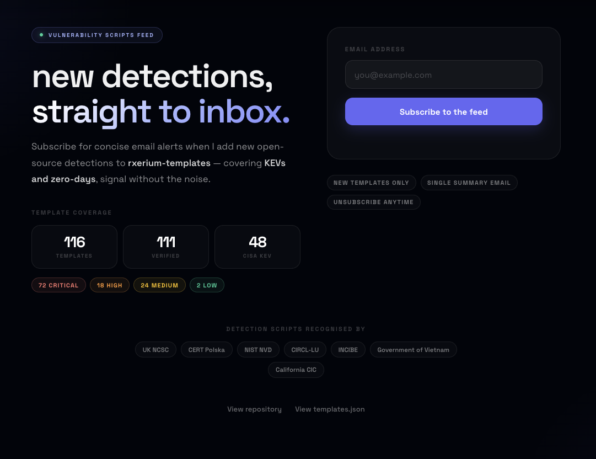Click the email address input field
The image size is (596, 459).
pyautogui.click(x=444, y=74)
